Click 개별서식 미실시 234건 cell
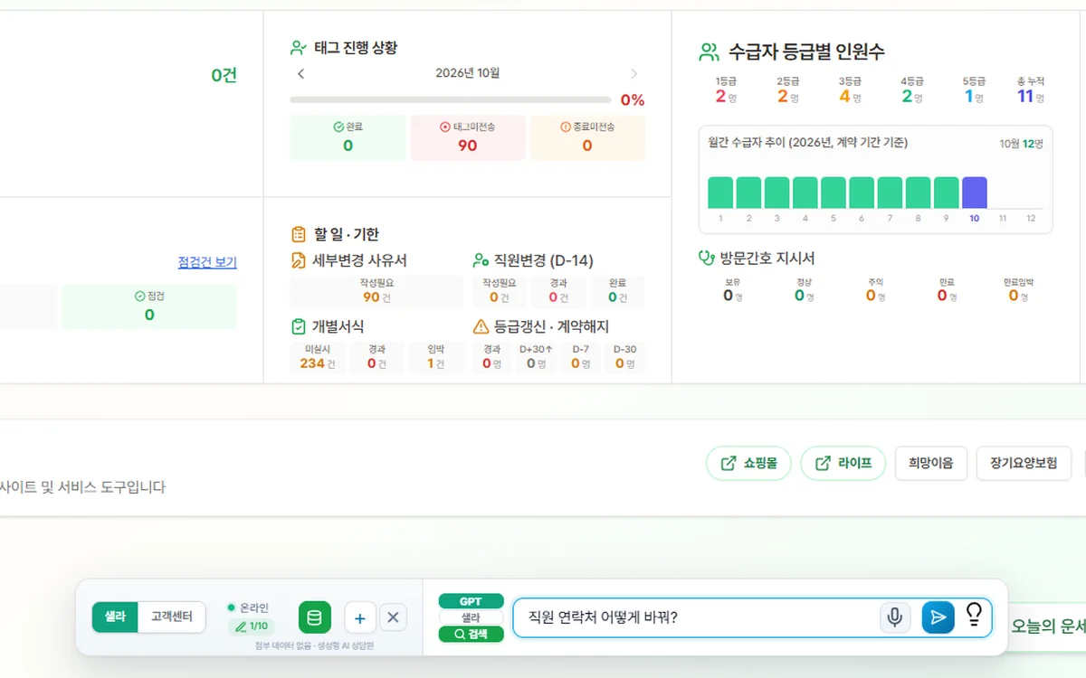This screenshot has height=678, width=1086. click(318, 357)
